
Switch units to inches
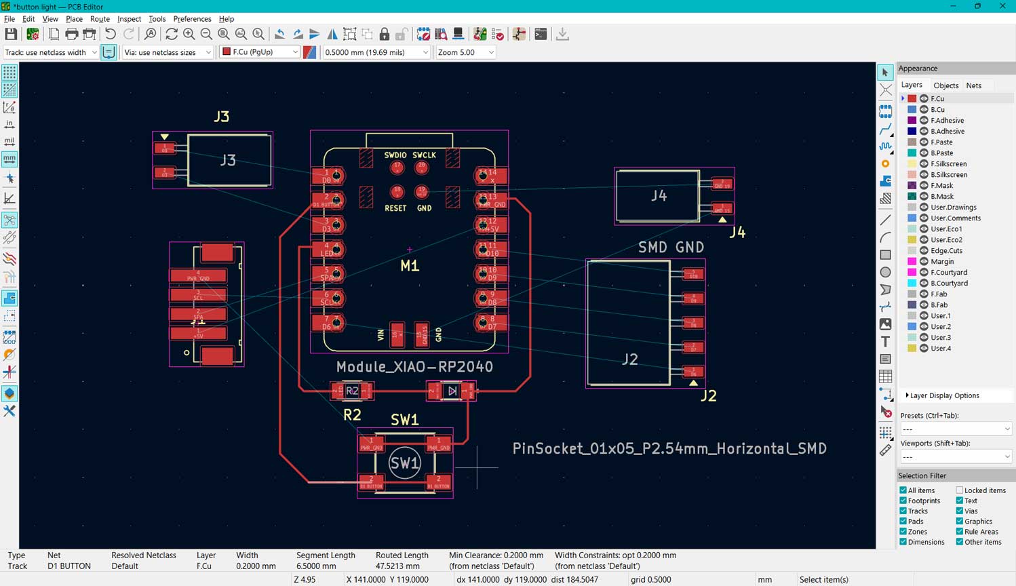click(9, 124)
